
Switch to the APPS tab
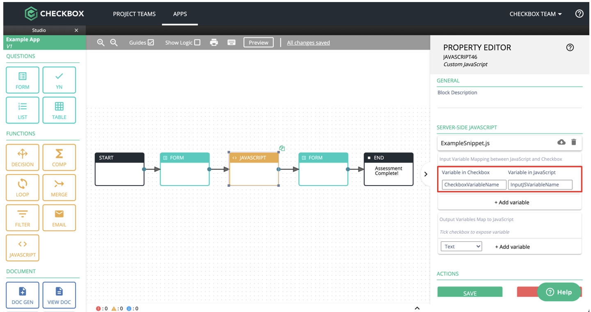point(180,14)
